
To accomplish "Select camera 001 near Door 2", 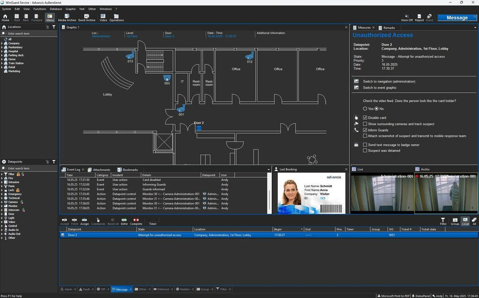I will (181, 109).
